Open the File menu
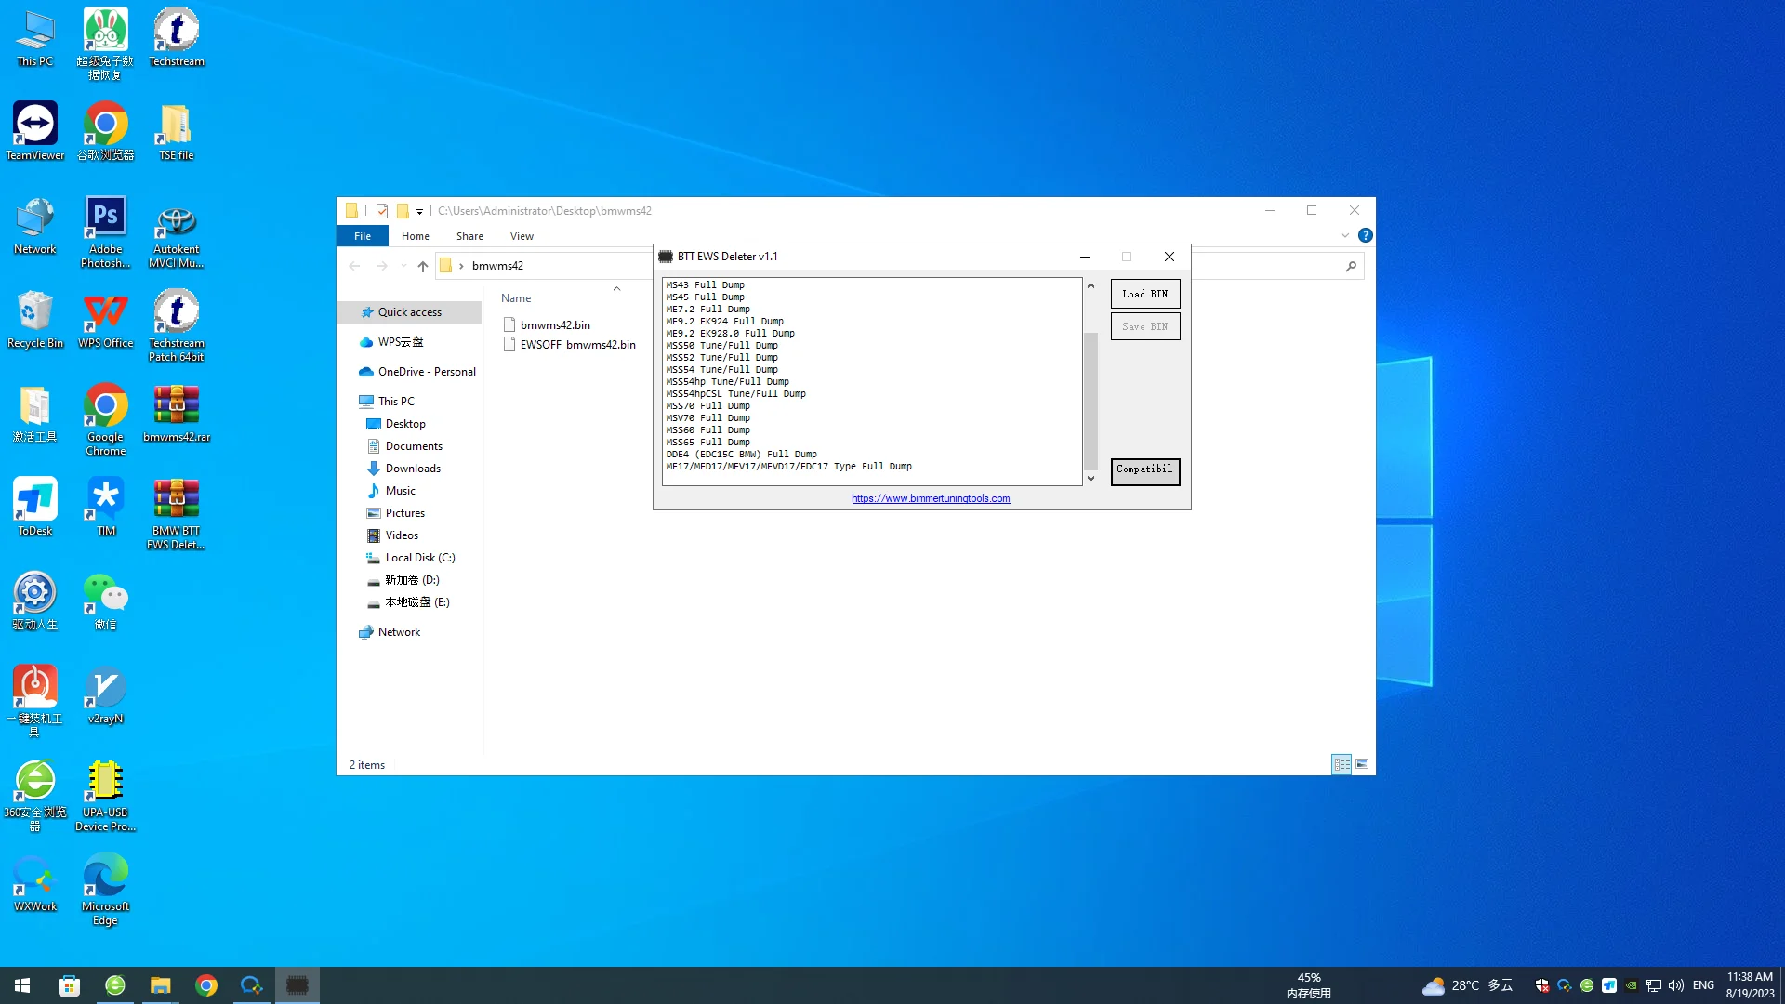The height and width of the screenshot is (1004, 1785). coord(362,235)
